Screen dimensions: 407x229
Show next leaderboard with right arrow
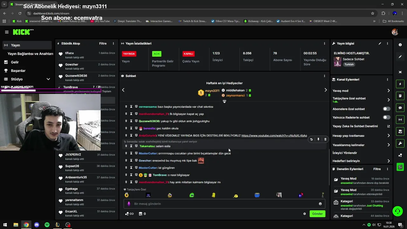coord(325,90)
